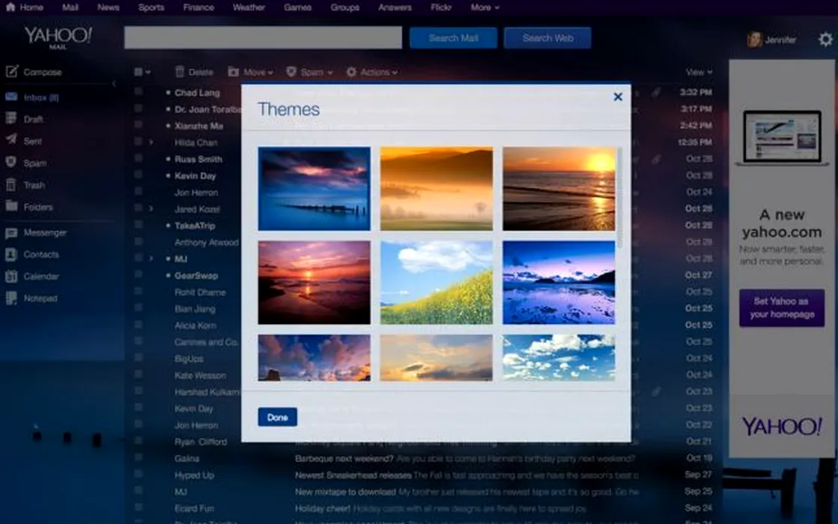Open the Inbox envelope icon

(x=11, y=97)
